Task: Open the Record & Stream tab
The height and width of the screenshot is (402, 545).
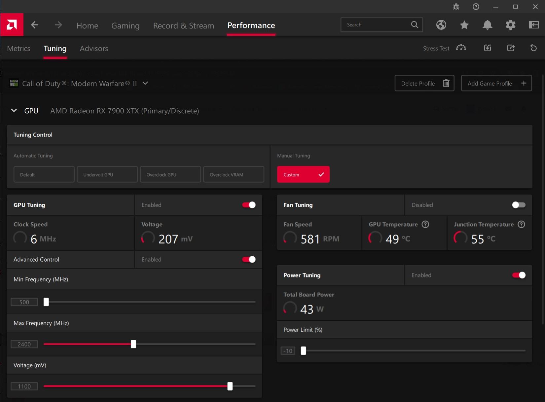Action: 183,25
